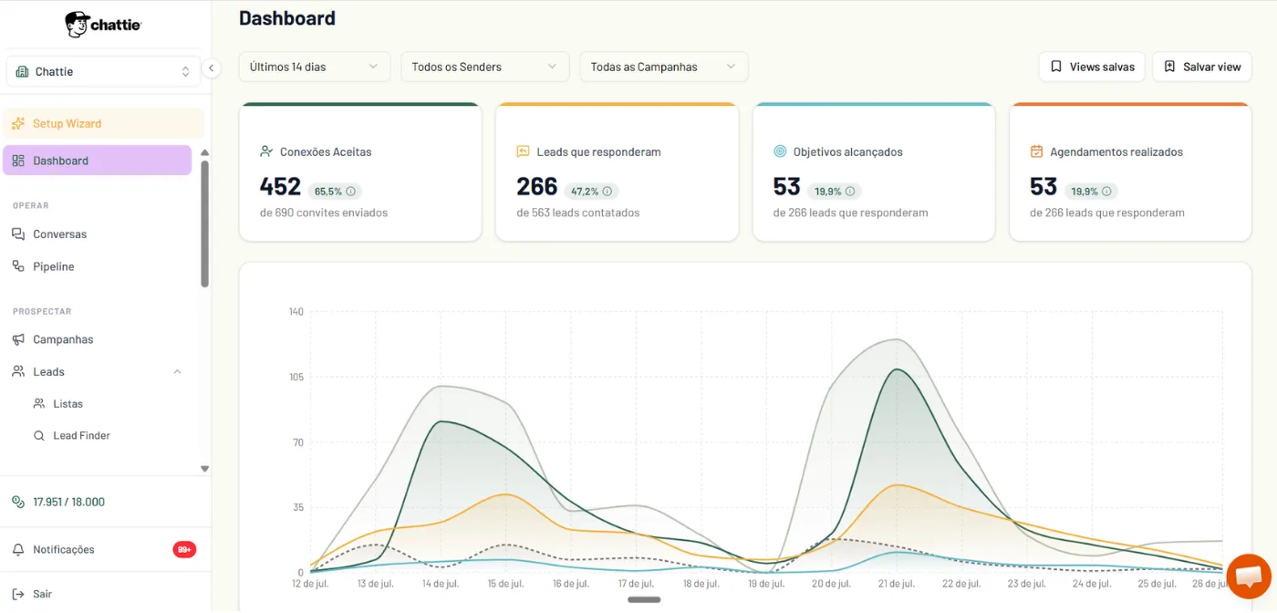Click the red 99+ notifications badge
Screen dimensions: 1277x613
tap(184, 549)
